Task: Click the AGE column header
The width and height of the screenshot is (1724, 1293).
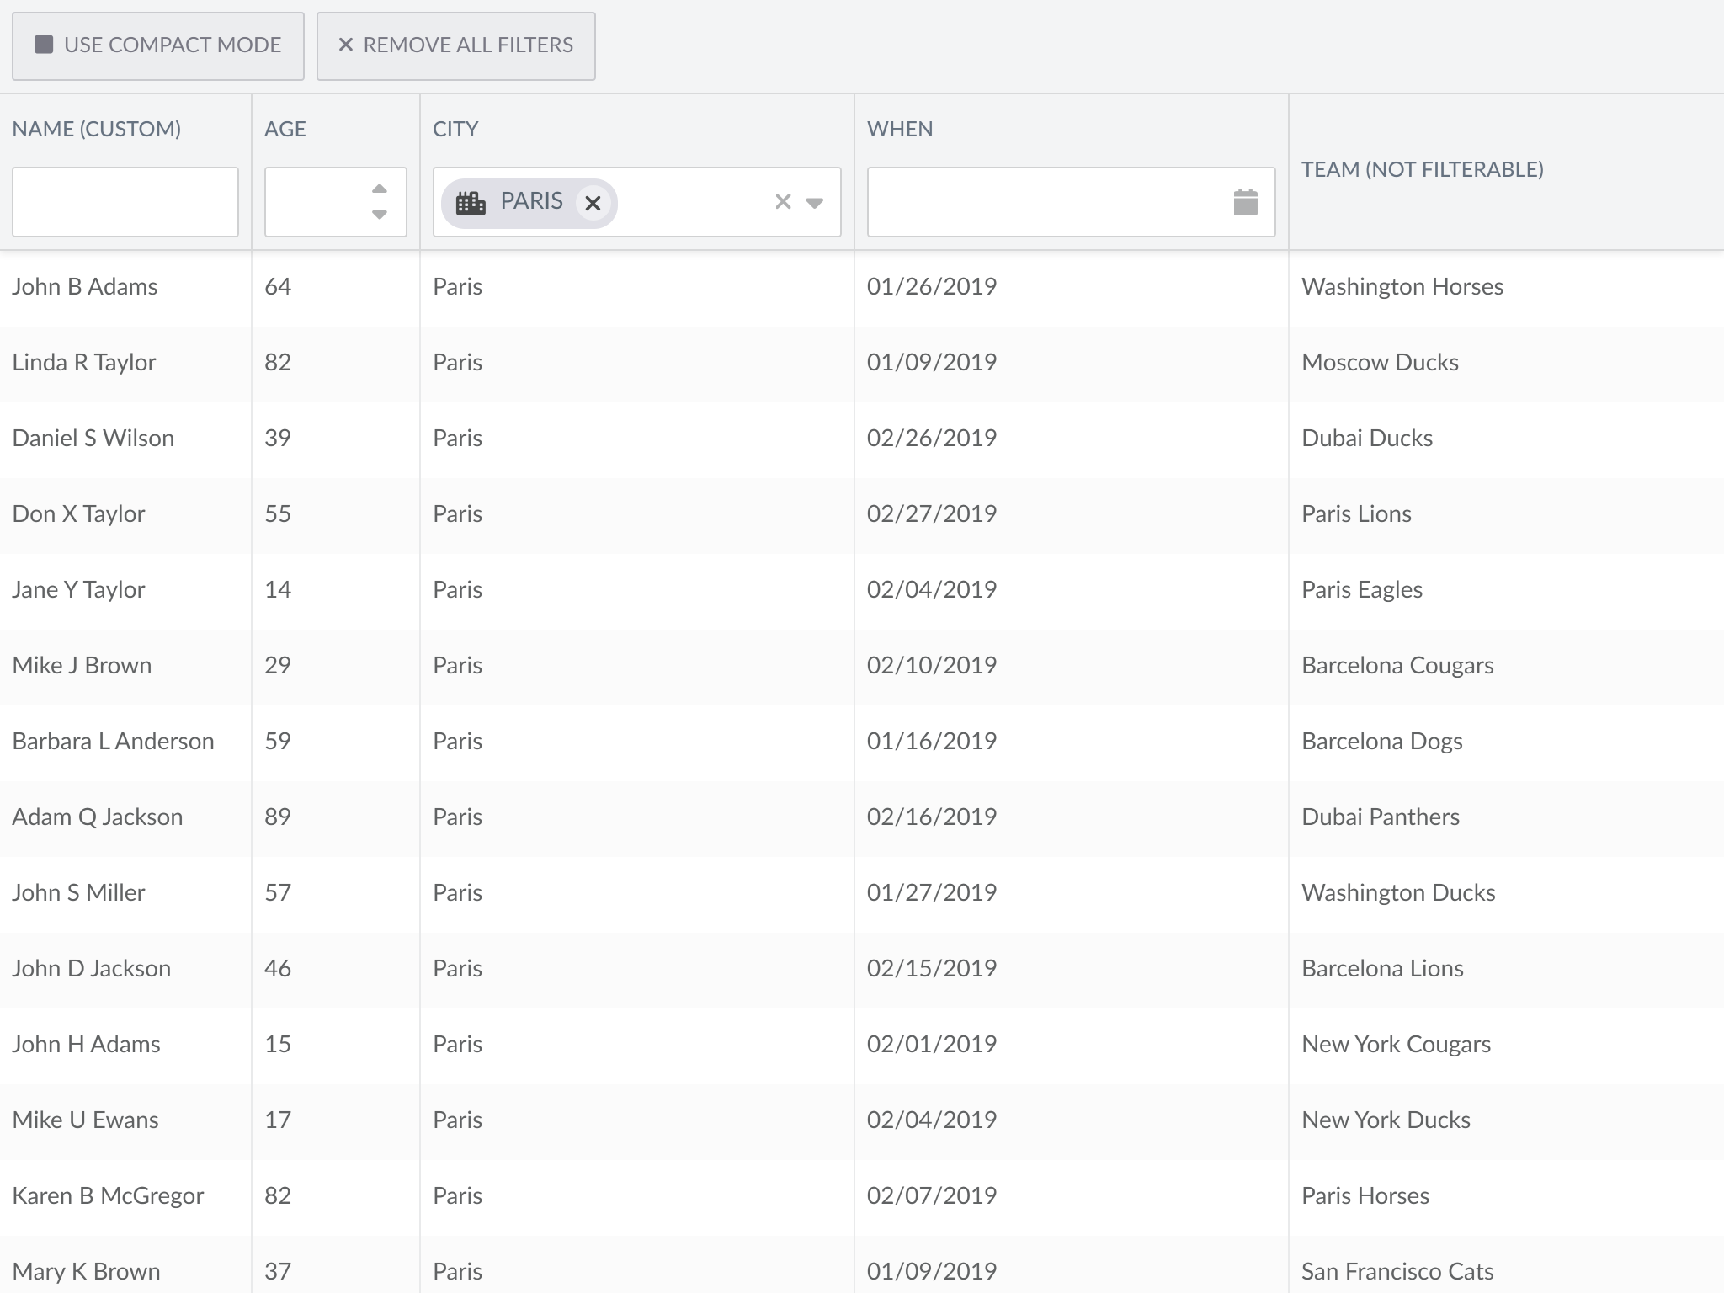Action: (x=285, y=129)
